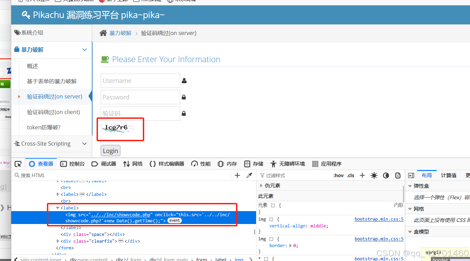Click the 验证码 captcha input field
This screenshot has height=261, width=470.
coord(140,114)
